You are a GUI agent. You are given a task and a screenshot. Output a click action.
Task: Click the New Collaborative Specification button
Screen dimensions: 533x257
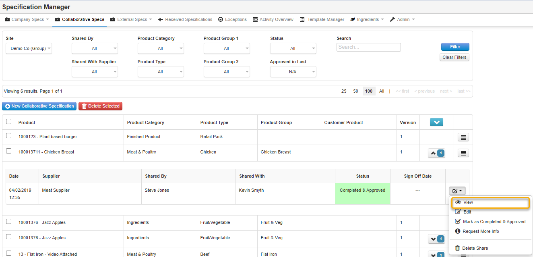tap(39, 106)
